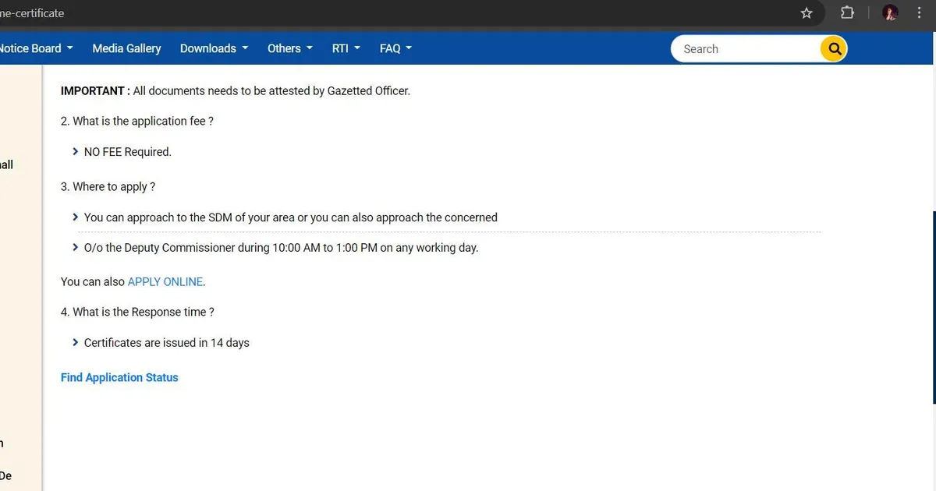The image size is (936, 491).
Task: Click the SDM approach instruction text line
Action: 290,217
